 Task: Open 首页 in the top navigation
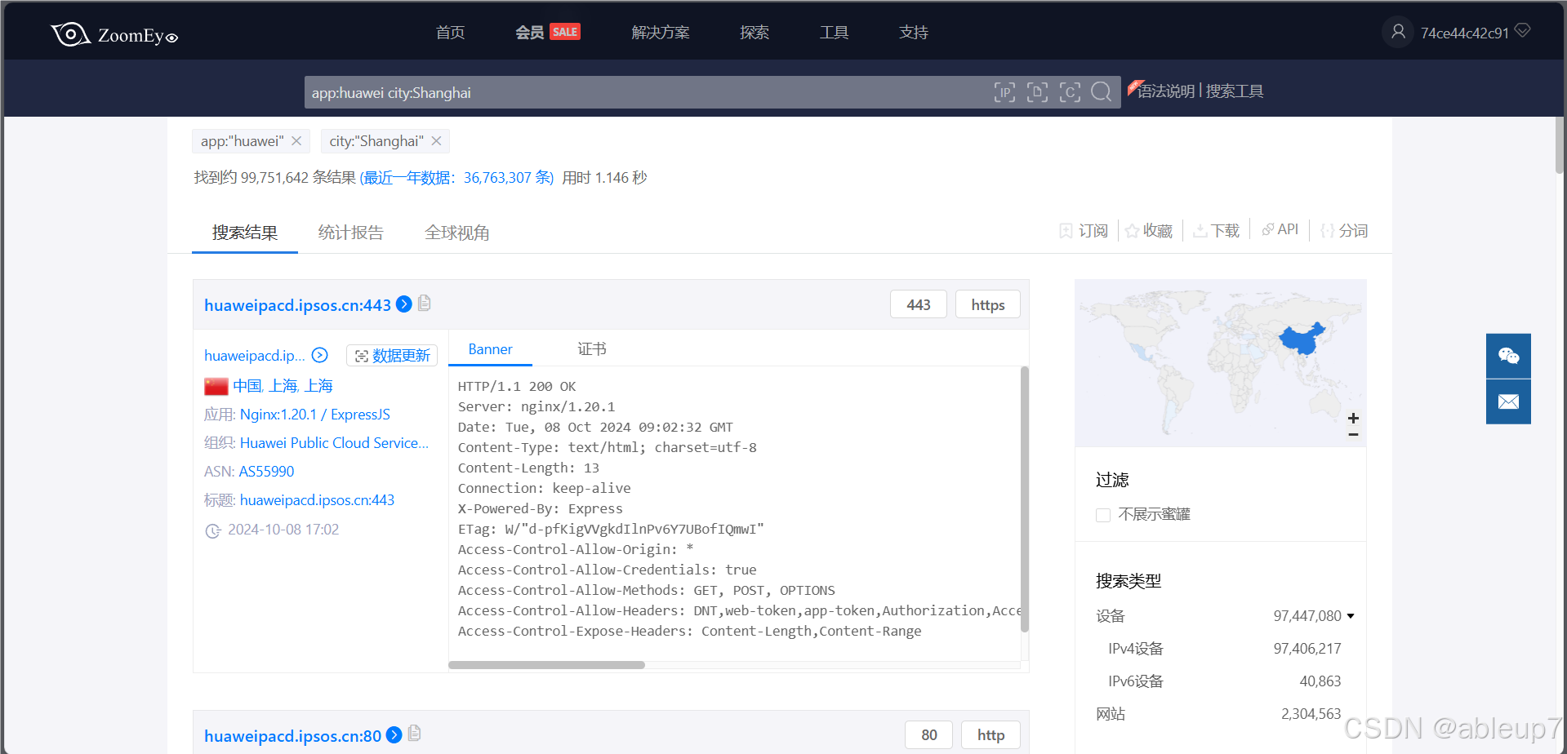[450, 32]
